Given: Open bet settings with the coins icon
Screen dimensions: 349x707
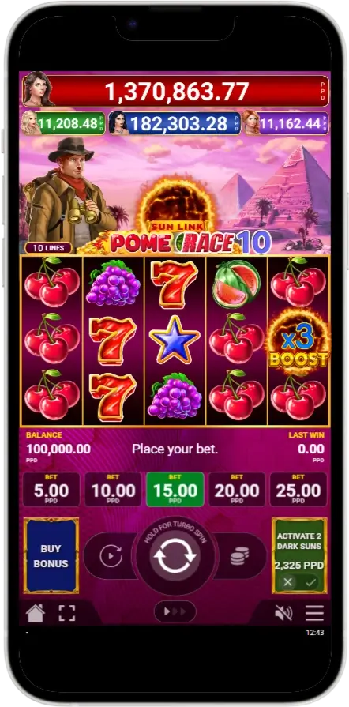Looking at the screenshot, I should pos(239,557).
